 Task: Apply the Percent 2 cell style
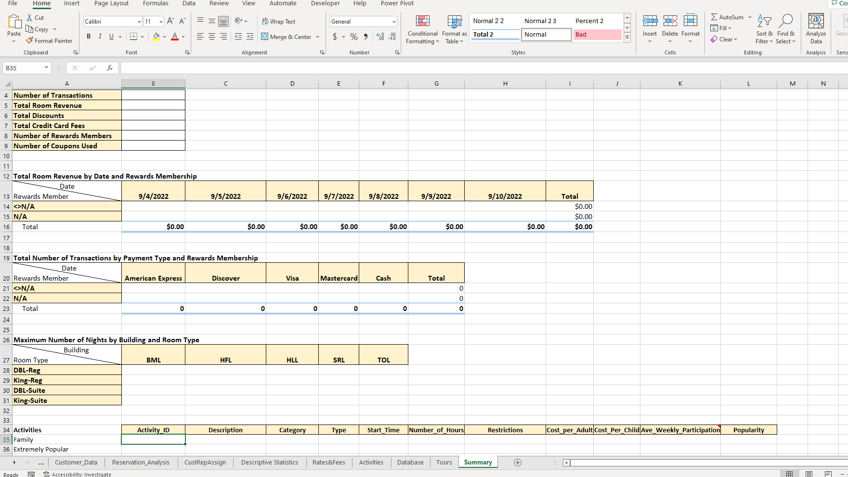click(x=597, y=21)
